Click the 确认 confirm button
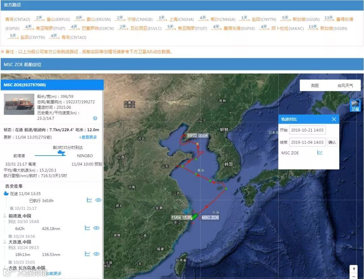This screenshot has height=279, width=364. [x=332, y=142]
